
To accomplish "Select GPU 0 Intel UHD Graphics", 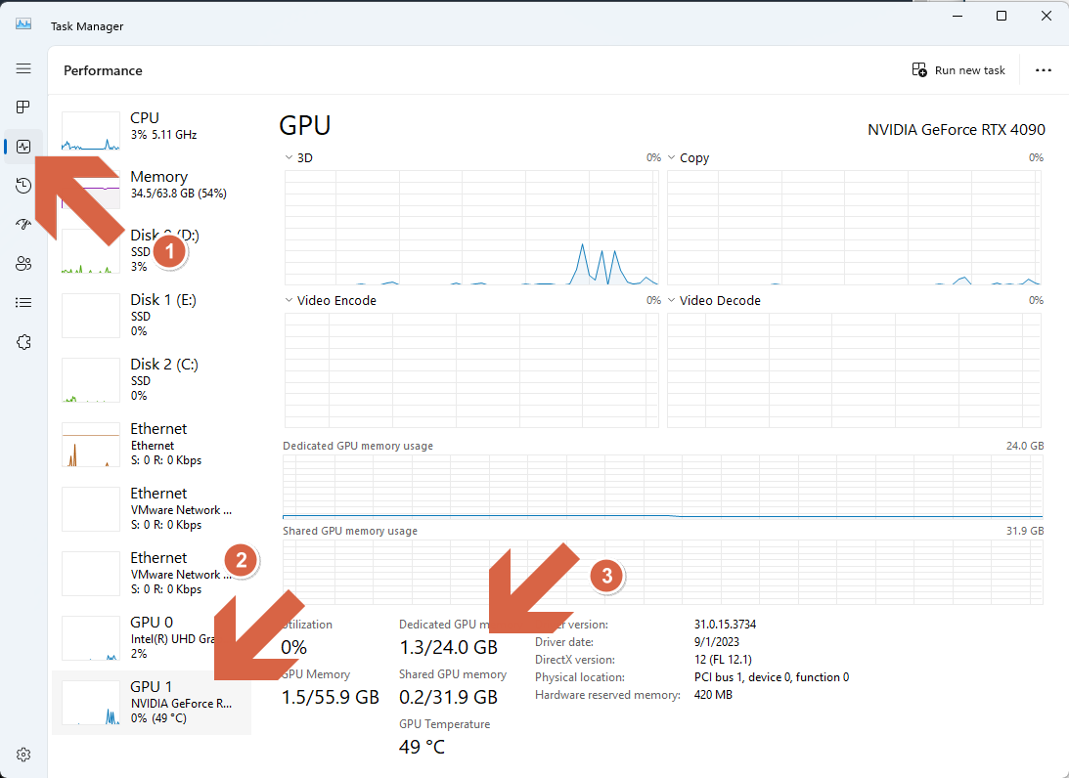I will pos(152,637).
